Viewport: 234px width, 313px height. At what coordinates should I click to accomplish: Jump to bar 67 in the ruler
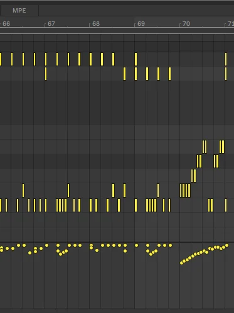click(51, 24)
